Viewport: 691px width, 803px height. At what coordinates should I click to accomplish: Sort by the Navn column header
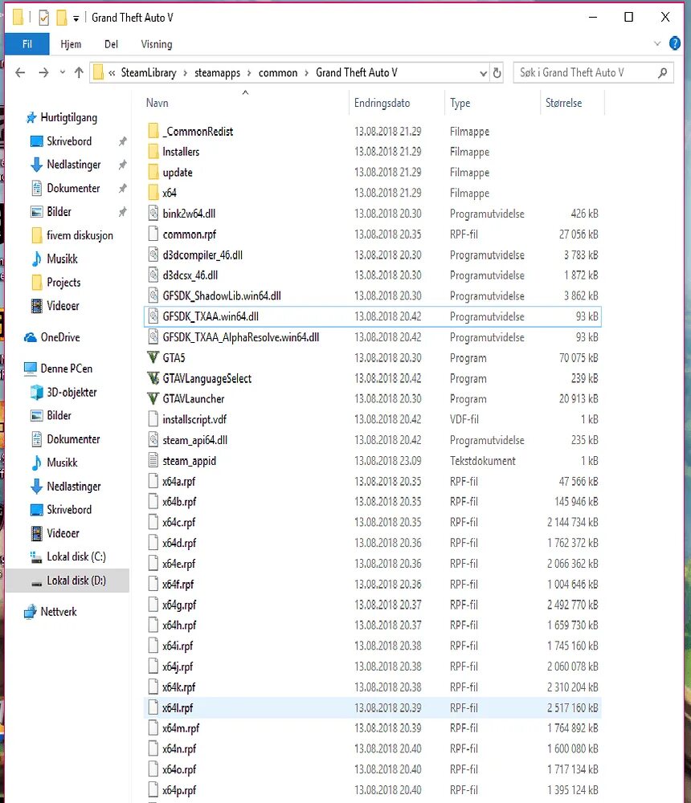pos(157,103)
